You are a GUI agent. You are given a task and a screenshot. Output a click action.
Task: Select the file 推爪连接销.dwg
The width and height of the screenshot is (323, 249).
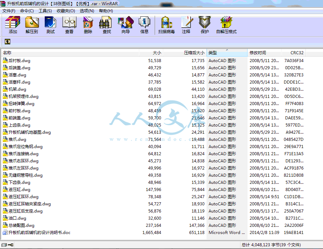tap(24, 154)
